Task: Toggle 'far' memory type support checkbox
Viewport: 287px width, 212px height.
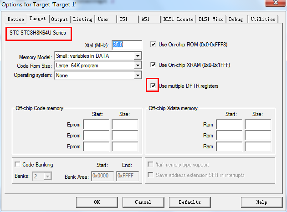Action: pyautogui.click(x=150, y=164)
